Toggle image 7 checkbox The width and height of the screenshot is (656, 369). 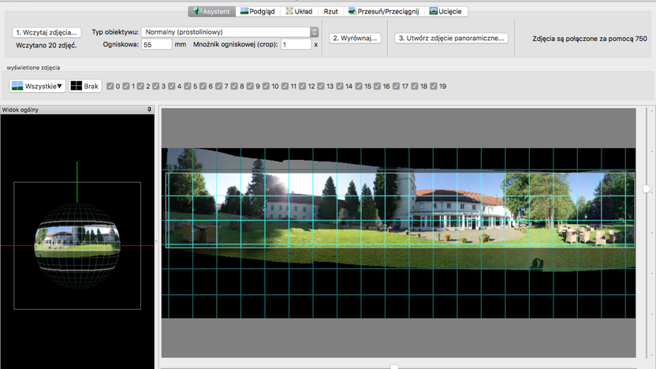point(219,86)
